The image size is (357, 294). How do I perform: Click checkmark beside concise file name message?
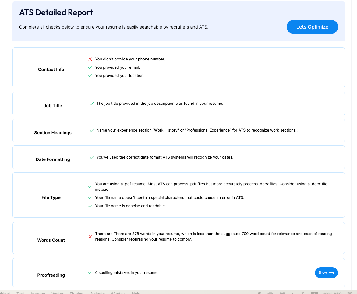click(90, 206)
